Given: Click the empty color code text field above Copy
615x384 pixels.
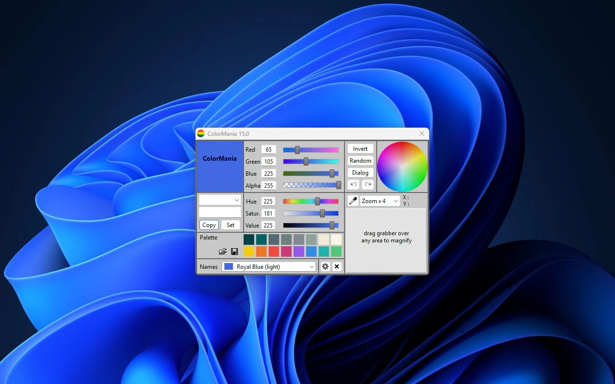Looking at the screenshot, I should [220, 212].
